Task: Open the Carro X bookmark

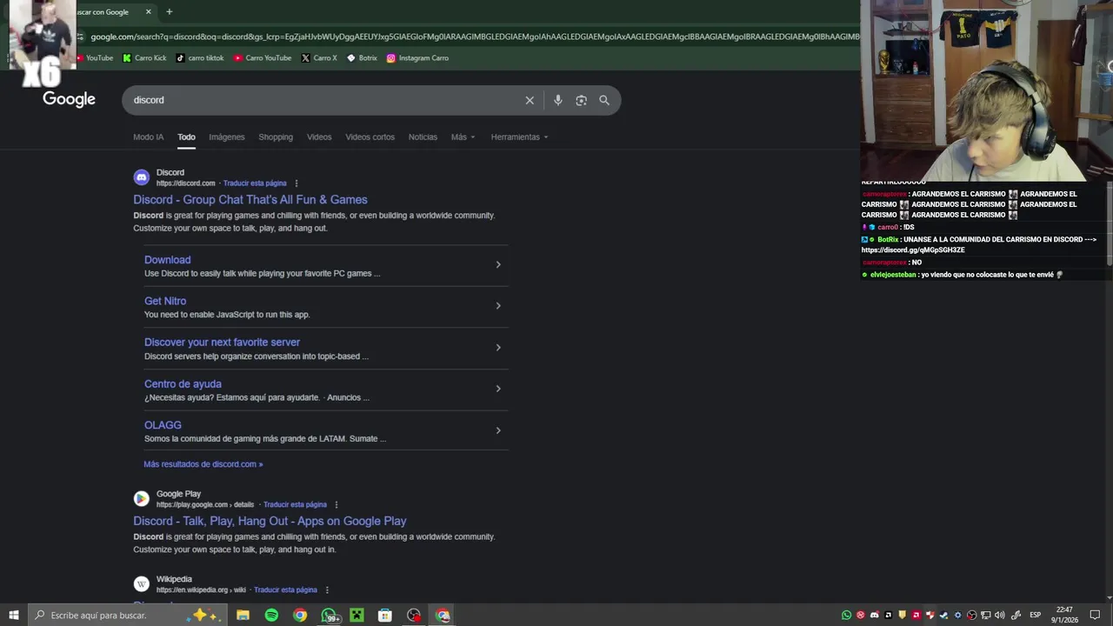Action: (x=319, y=58)
